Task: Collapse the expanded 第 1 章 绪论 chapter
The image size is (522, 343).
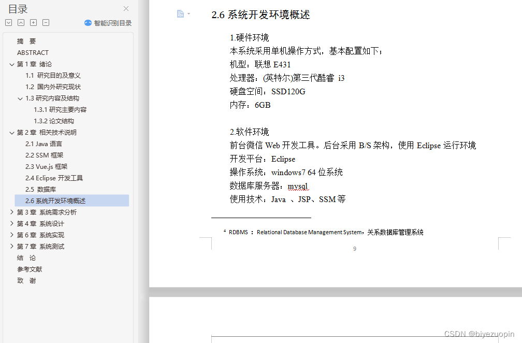Action: [12, 64]
